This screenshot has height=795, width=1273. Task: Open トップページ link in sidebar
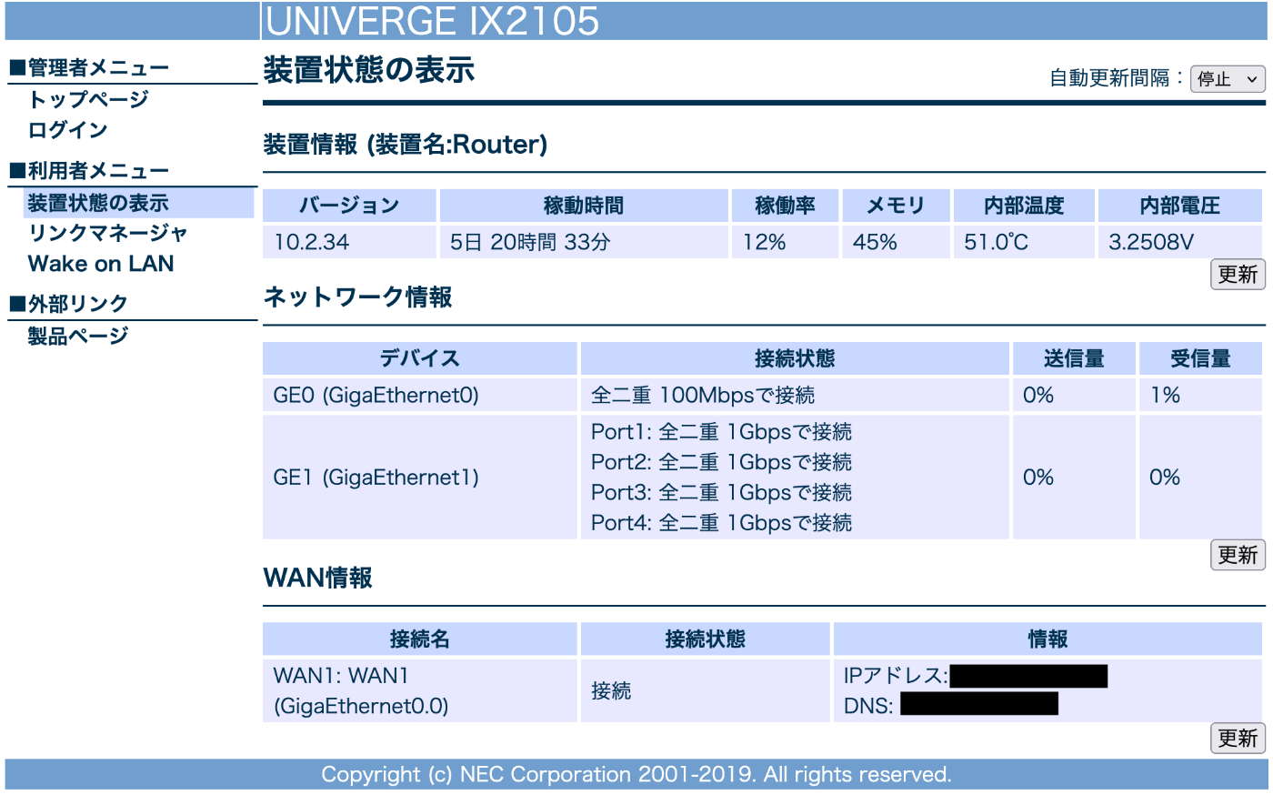88,99
